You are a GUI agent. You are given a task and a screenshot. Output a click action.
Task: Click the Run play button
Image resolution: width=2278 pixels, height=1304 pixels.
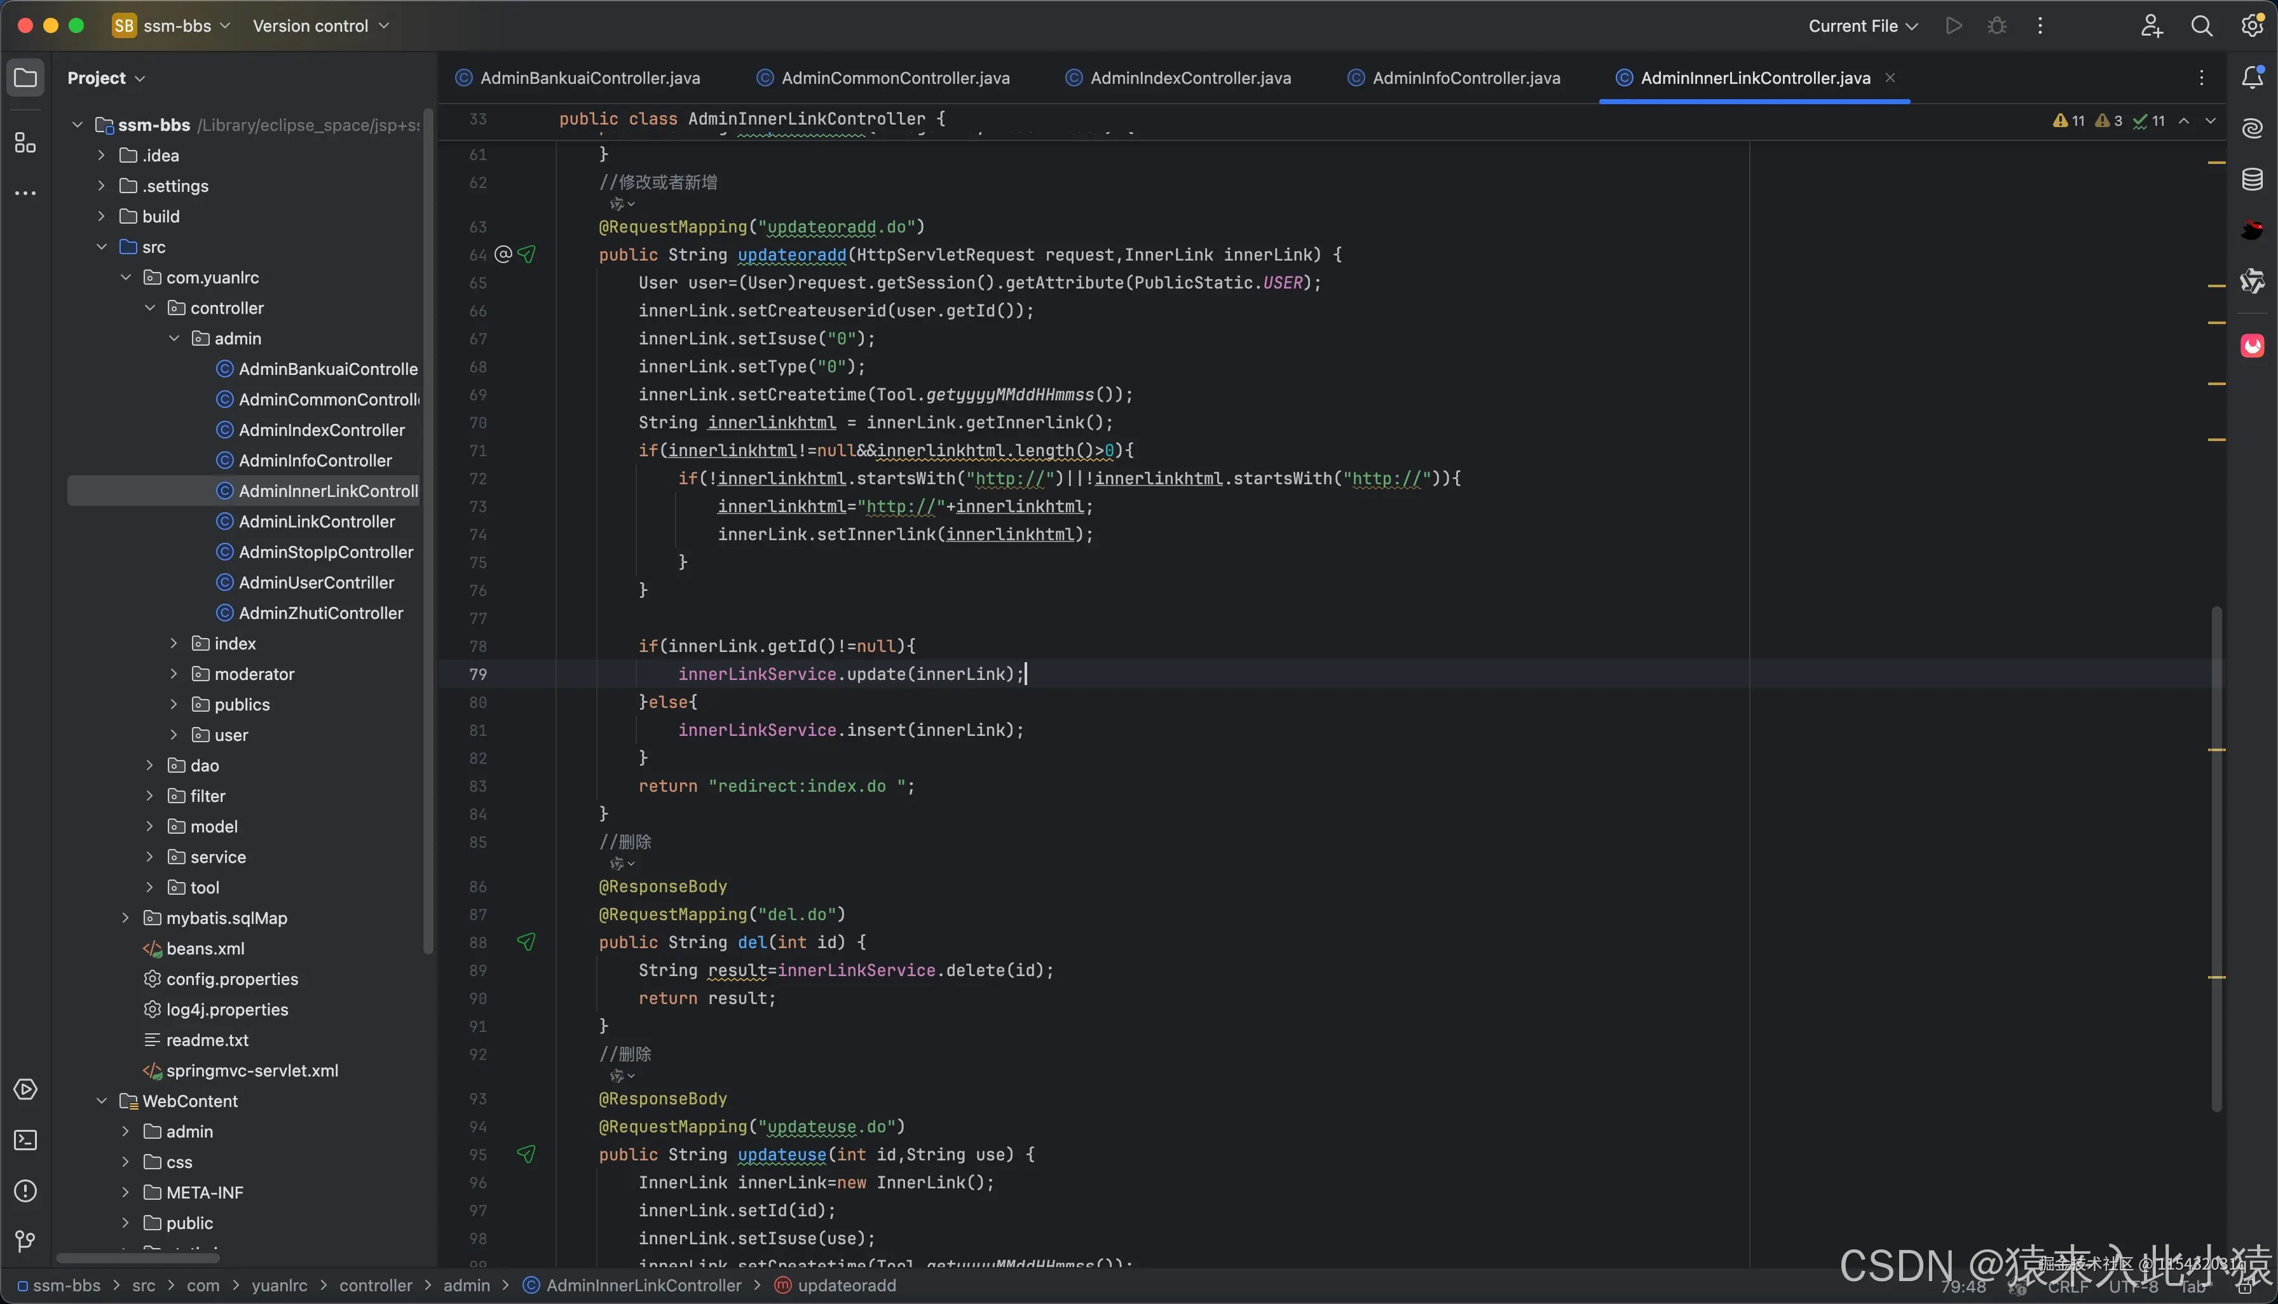[1954, 26]
